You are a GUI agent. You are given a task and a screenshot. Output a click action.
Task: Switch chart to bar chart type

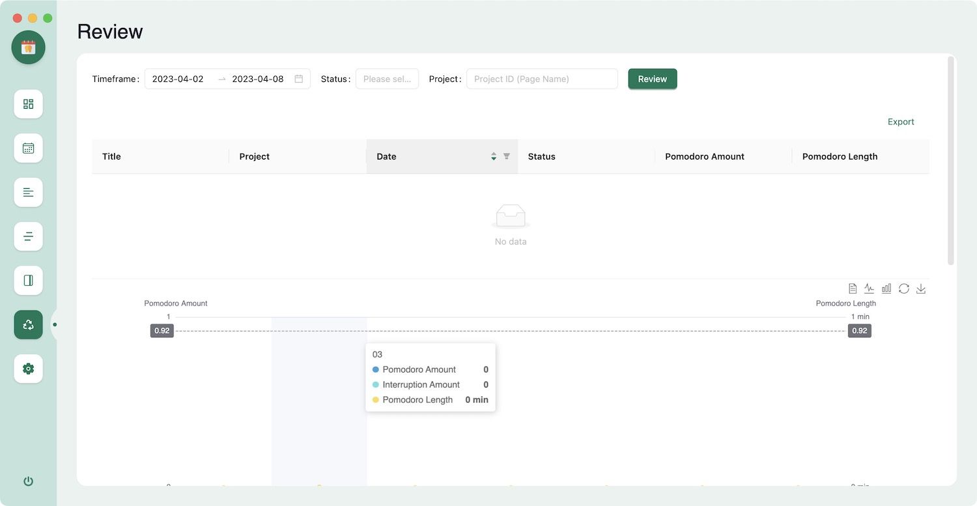(886, 288)
